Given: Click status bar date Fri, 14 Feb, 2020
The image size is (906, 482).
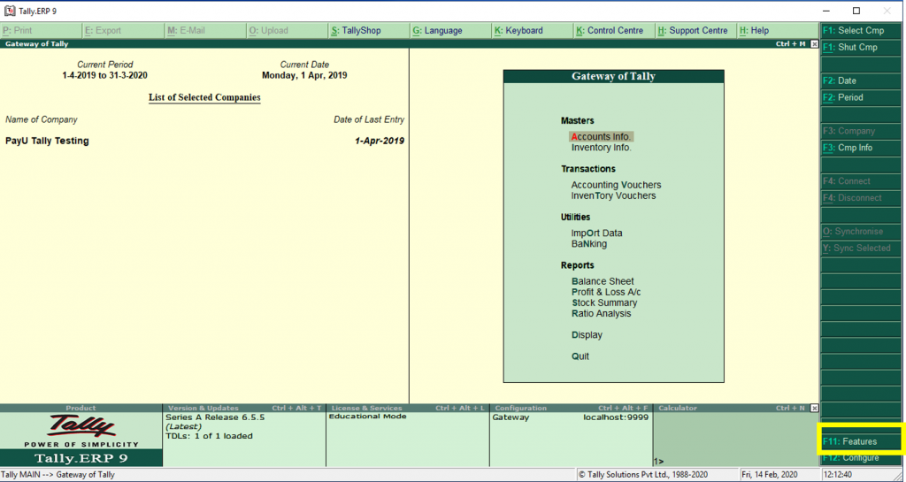Looking at the screenshot, I should (x=769, y=475).
